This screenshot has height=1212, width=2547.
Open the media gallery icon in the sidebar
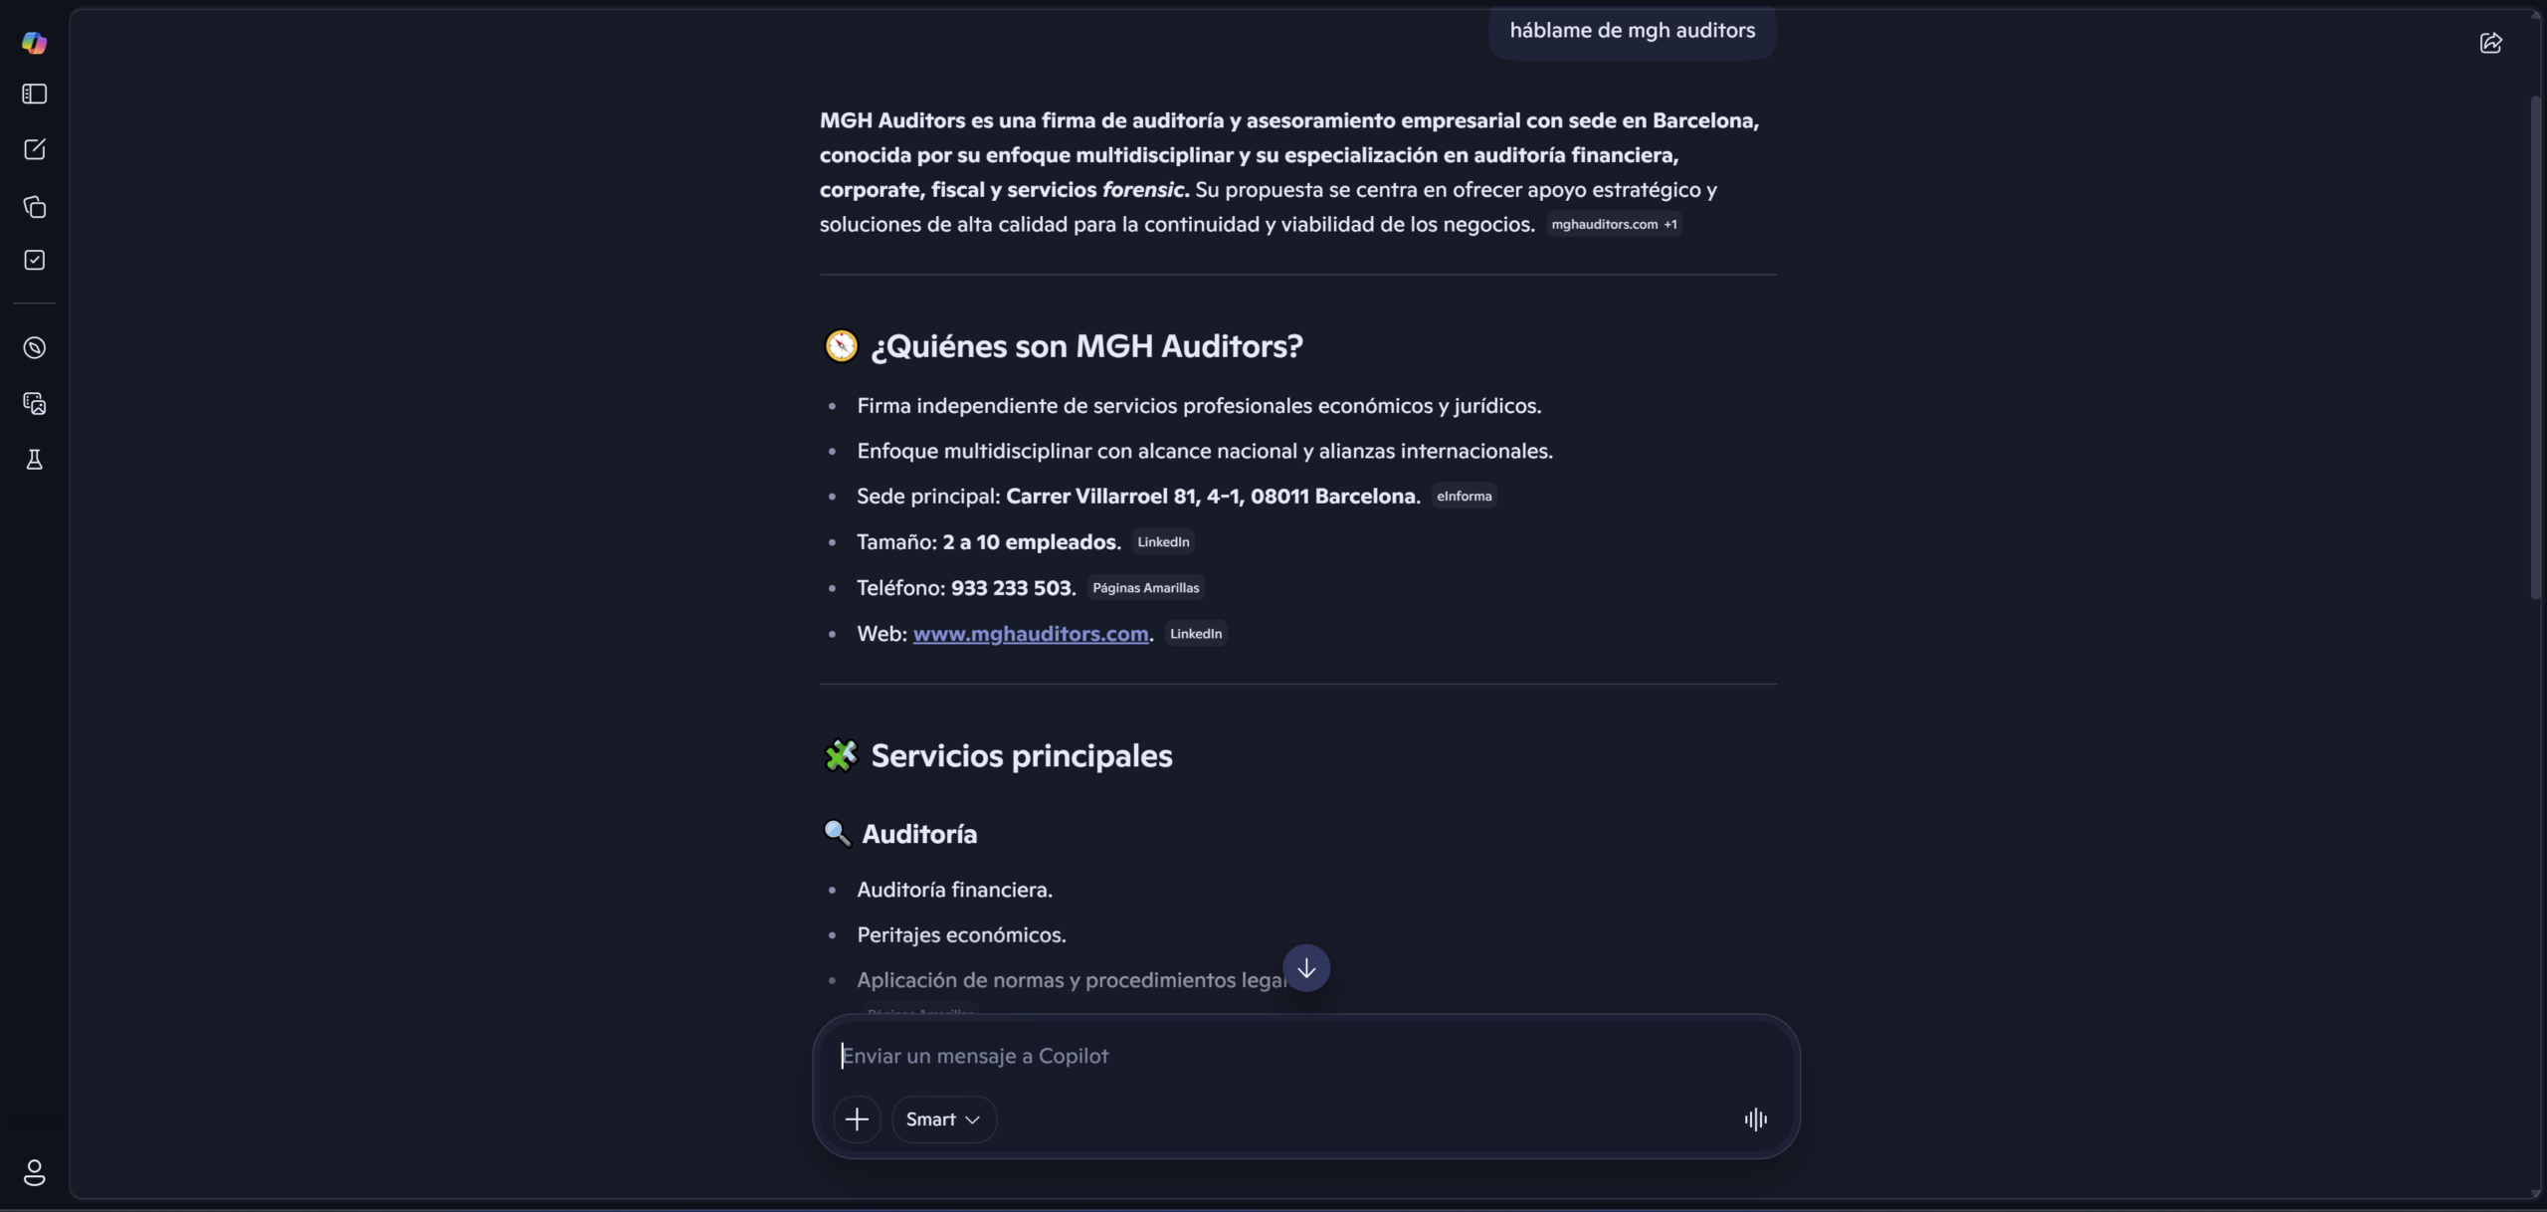coord(35,402)
